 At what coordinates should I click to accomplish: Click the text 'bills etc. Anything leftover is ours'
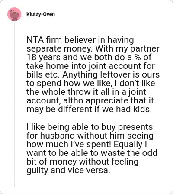93,74
